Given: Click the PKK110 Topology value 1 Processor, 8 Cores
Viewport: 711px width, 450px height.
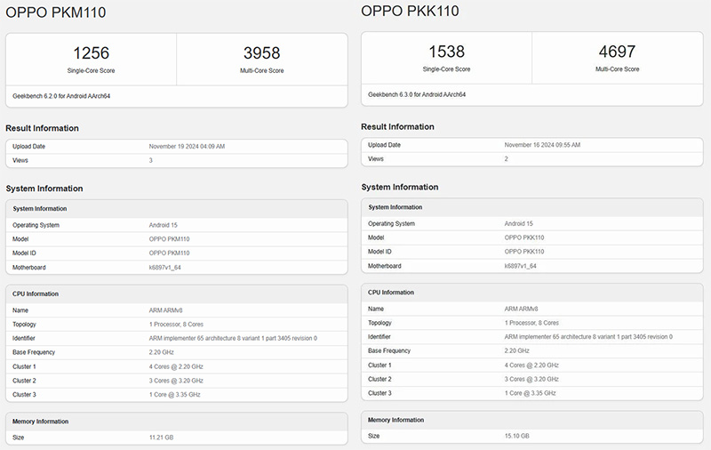Looking at the screenshot, I should 531,324.
